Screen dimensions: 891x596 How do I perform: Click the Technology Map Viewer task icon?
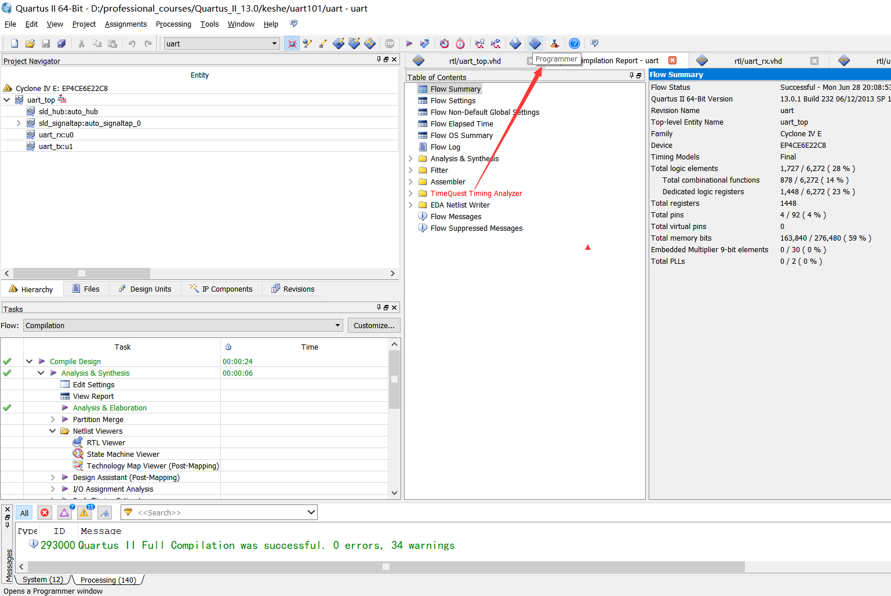pyautogui.click(x=78, y=466)
